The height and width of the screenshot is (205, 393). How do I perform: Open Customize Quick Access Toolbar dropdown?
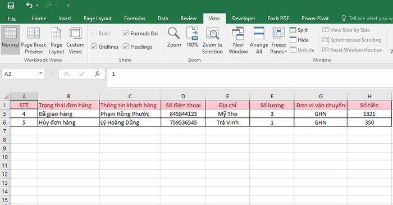tap(68, 5)
